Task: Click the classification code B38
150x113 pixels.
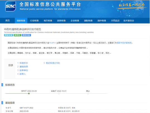Action: (73, 108)
